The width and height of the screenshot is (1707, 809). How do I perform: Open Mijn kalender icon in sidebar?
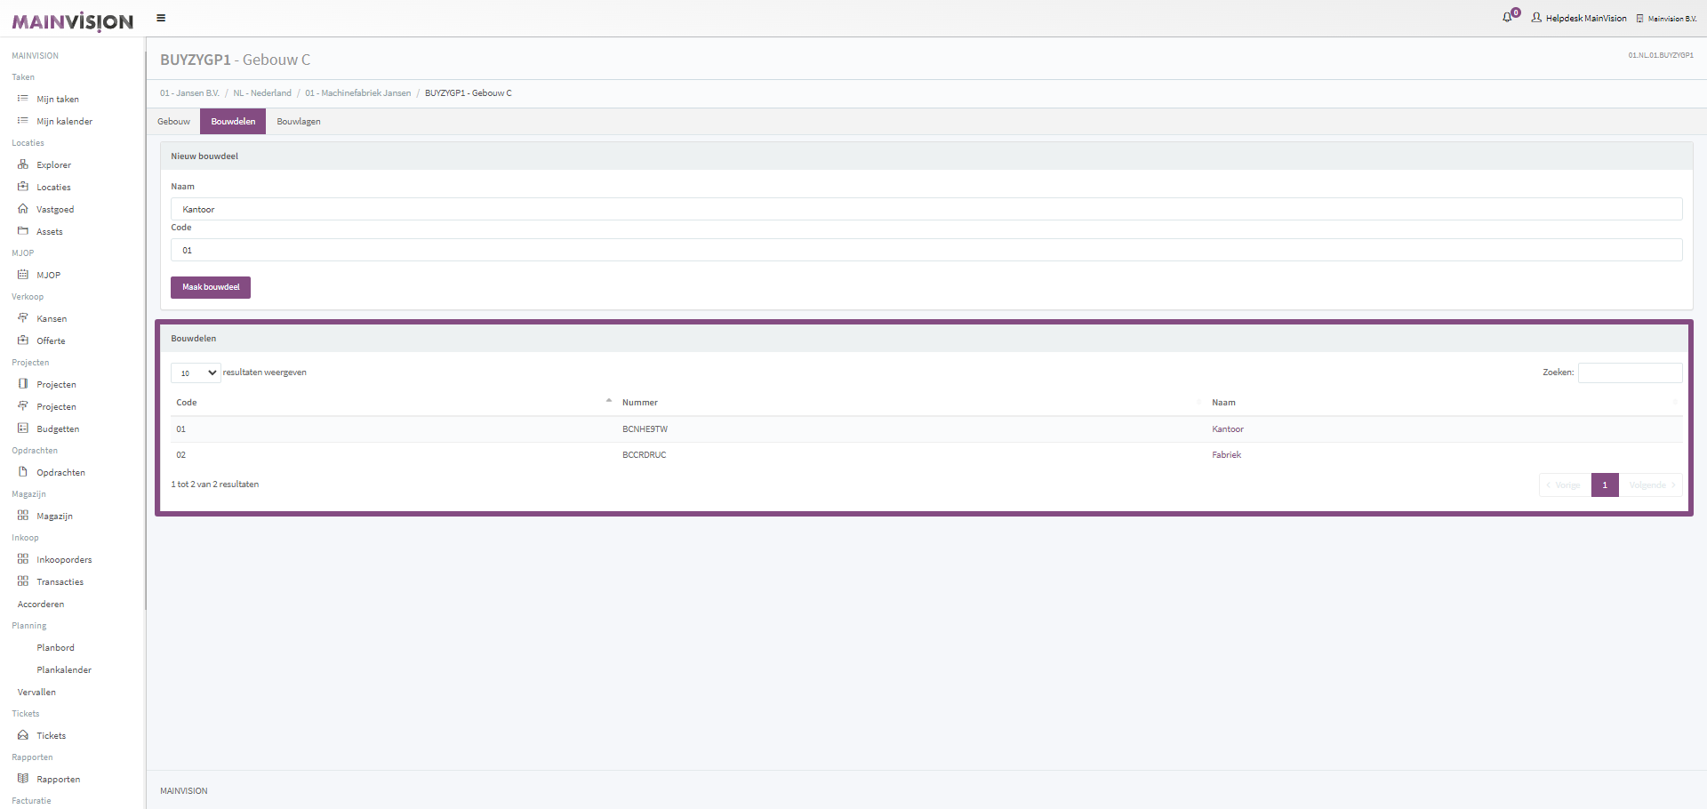23,121
